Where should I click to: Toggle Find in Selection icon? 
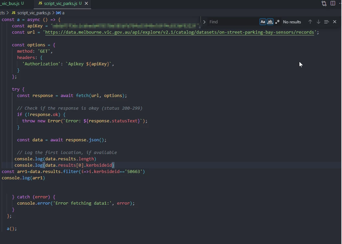[326, 22]
